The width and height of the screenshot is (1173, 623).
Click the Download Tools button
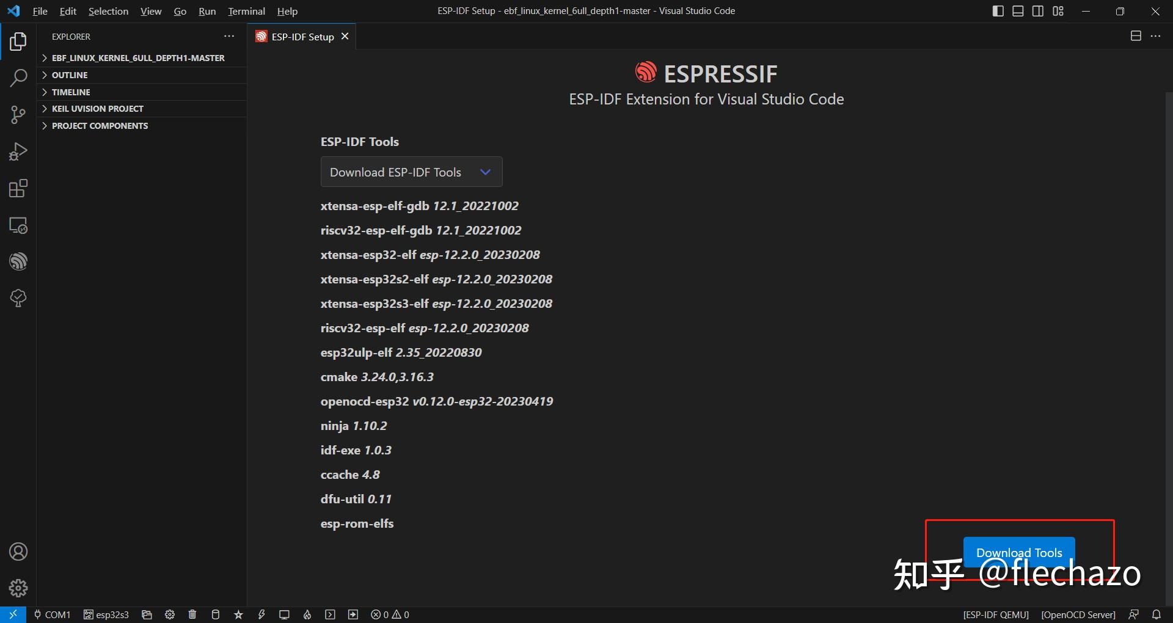pyautogui.click(x=1019, y=552)
